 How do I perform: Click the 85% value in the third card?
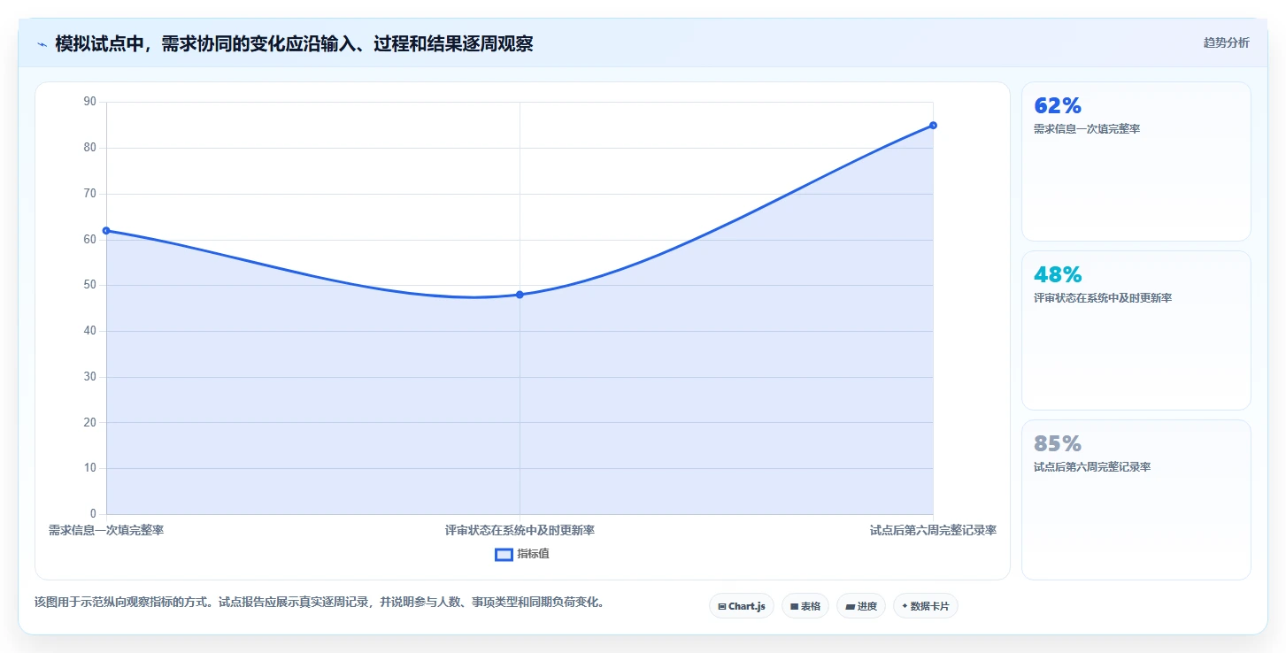pyautogui.click(x=1058, y=444)
